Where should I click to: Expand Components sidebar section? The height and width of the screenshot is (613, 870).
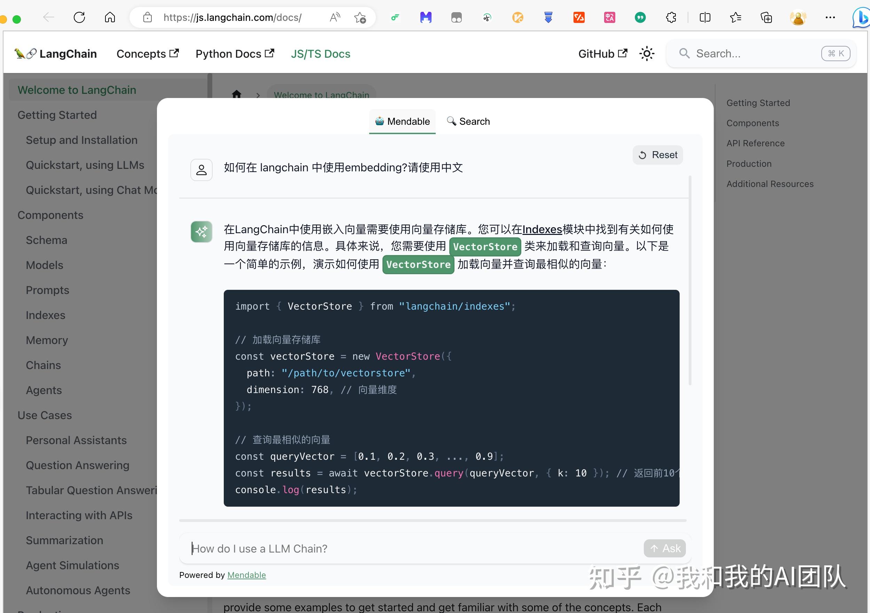pos(50,215)
